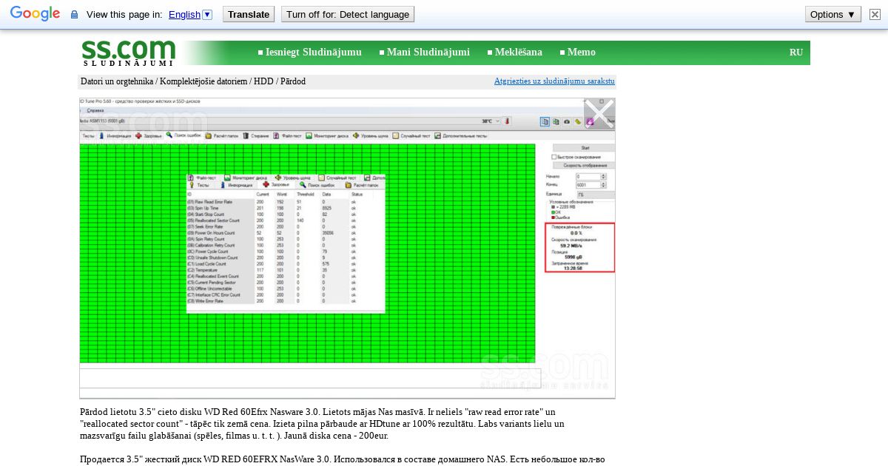
Task: Click the Google logo in translate bar
Action: pyautogui.click(x=35, y=13)
